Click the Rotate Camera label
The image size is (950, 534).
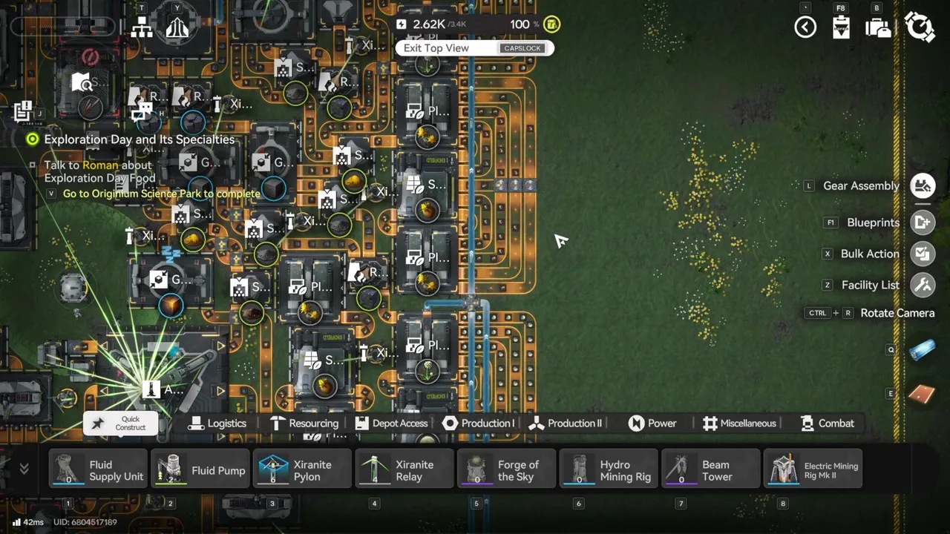tap(897, 313)
